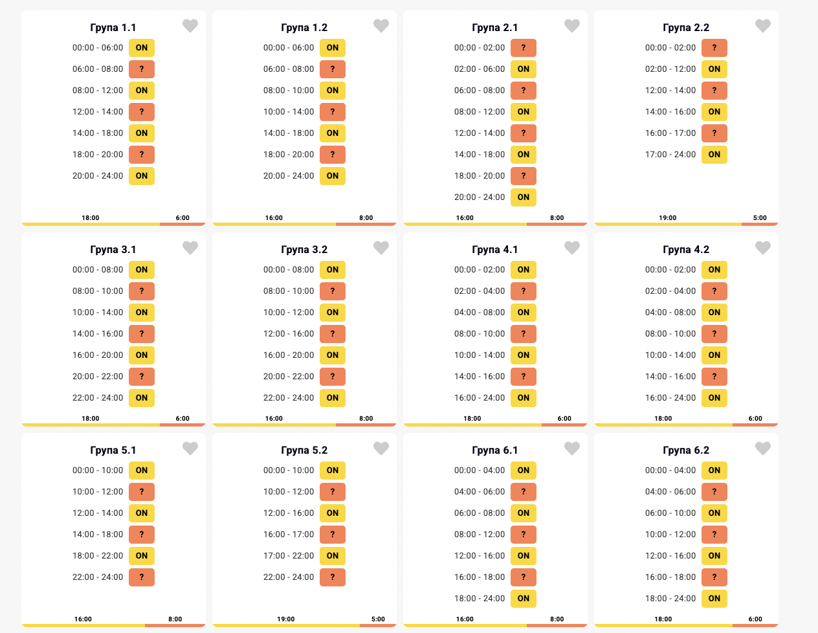Click the 16:00 - 24:00 time row in Група 4.1

[479, 398]
